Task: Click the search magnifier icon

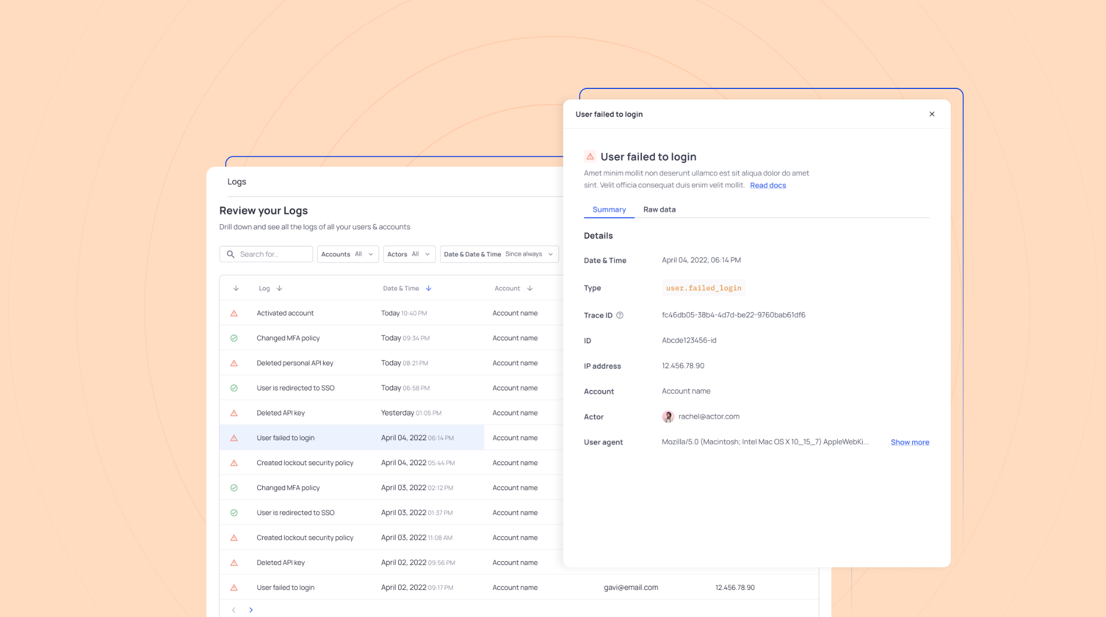Action: tap(231, 254)
